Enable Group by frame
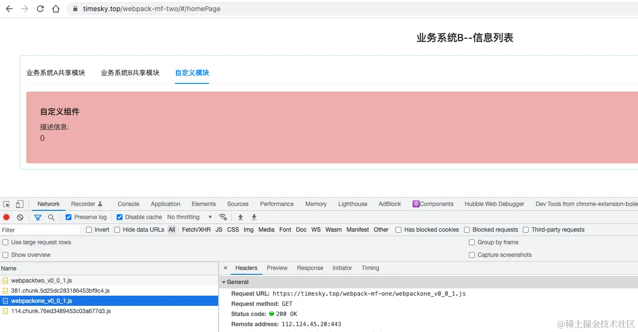The image size is (638, 332). (472, 242)
